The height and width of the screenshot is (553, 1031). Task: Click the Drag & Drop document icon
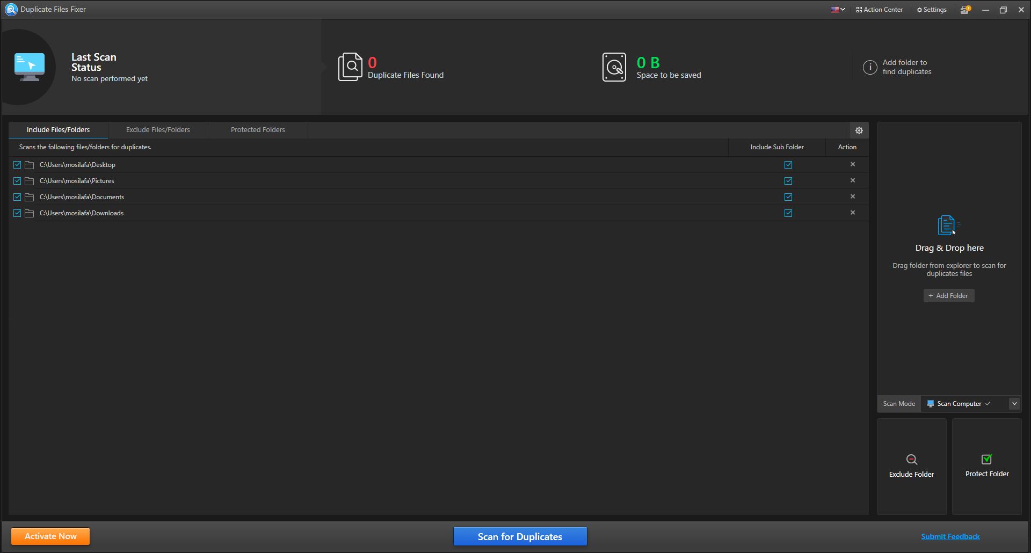(x=948, y=225)
